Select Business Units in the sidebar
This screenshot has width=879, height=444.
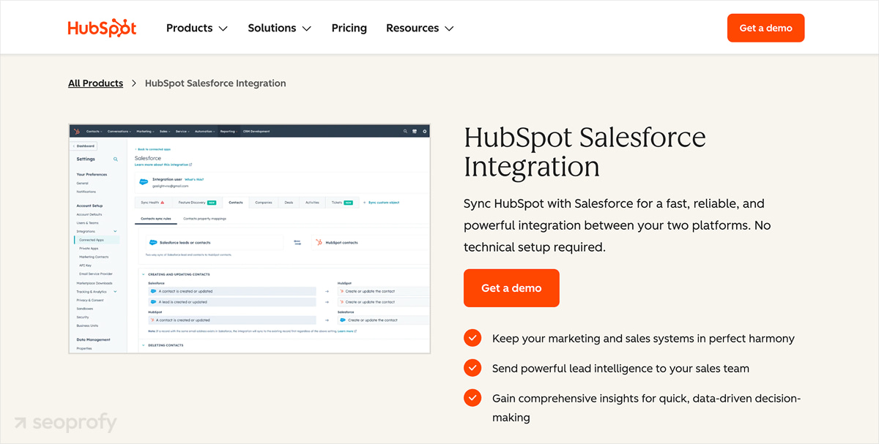[x=87, y=326]
